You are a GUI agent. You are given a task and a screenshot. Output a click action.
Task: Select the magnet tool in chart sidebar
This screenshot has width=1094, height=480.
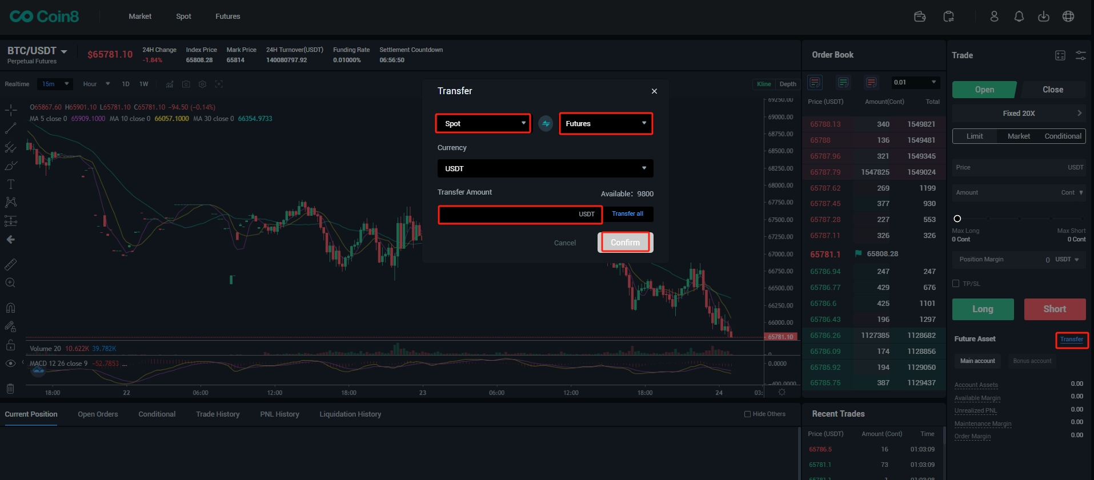coord(10,308)
